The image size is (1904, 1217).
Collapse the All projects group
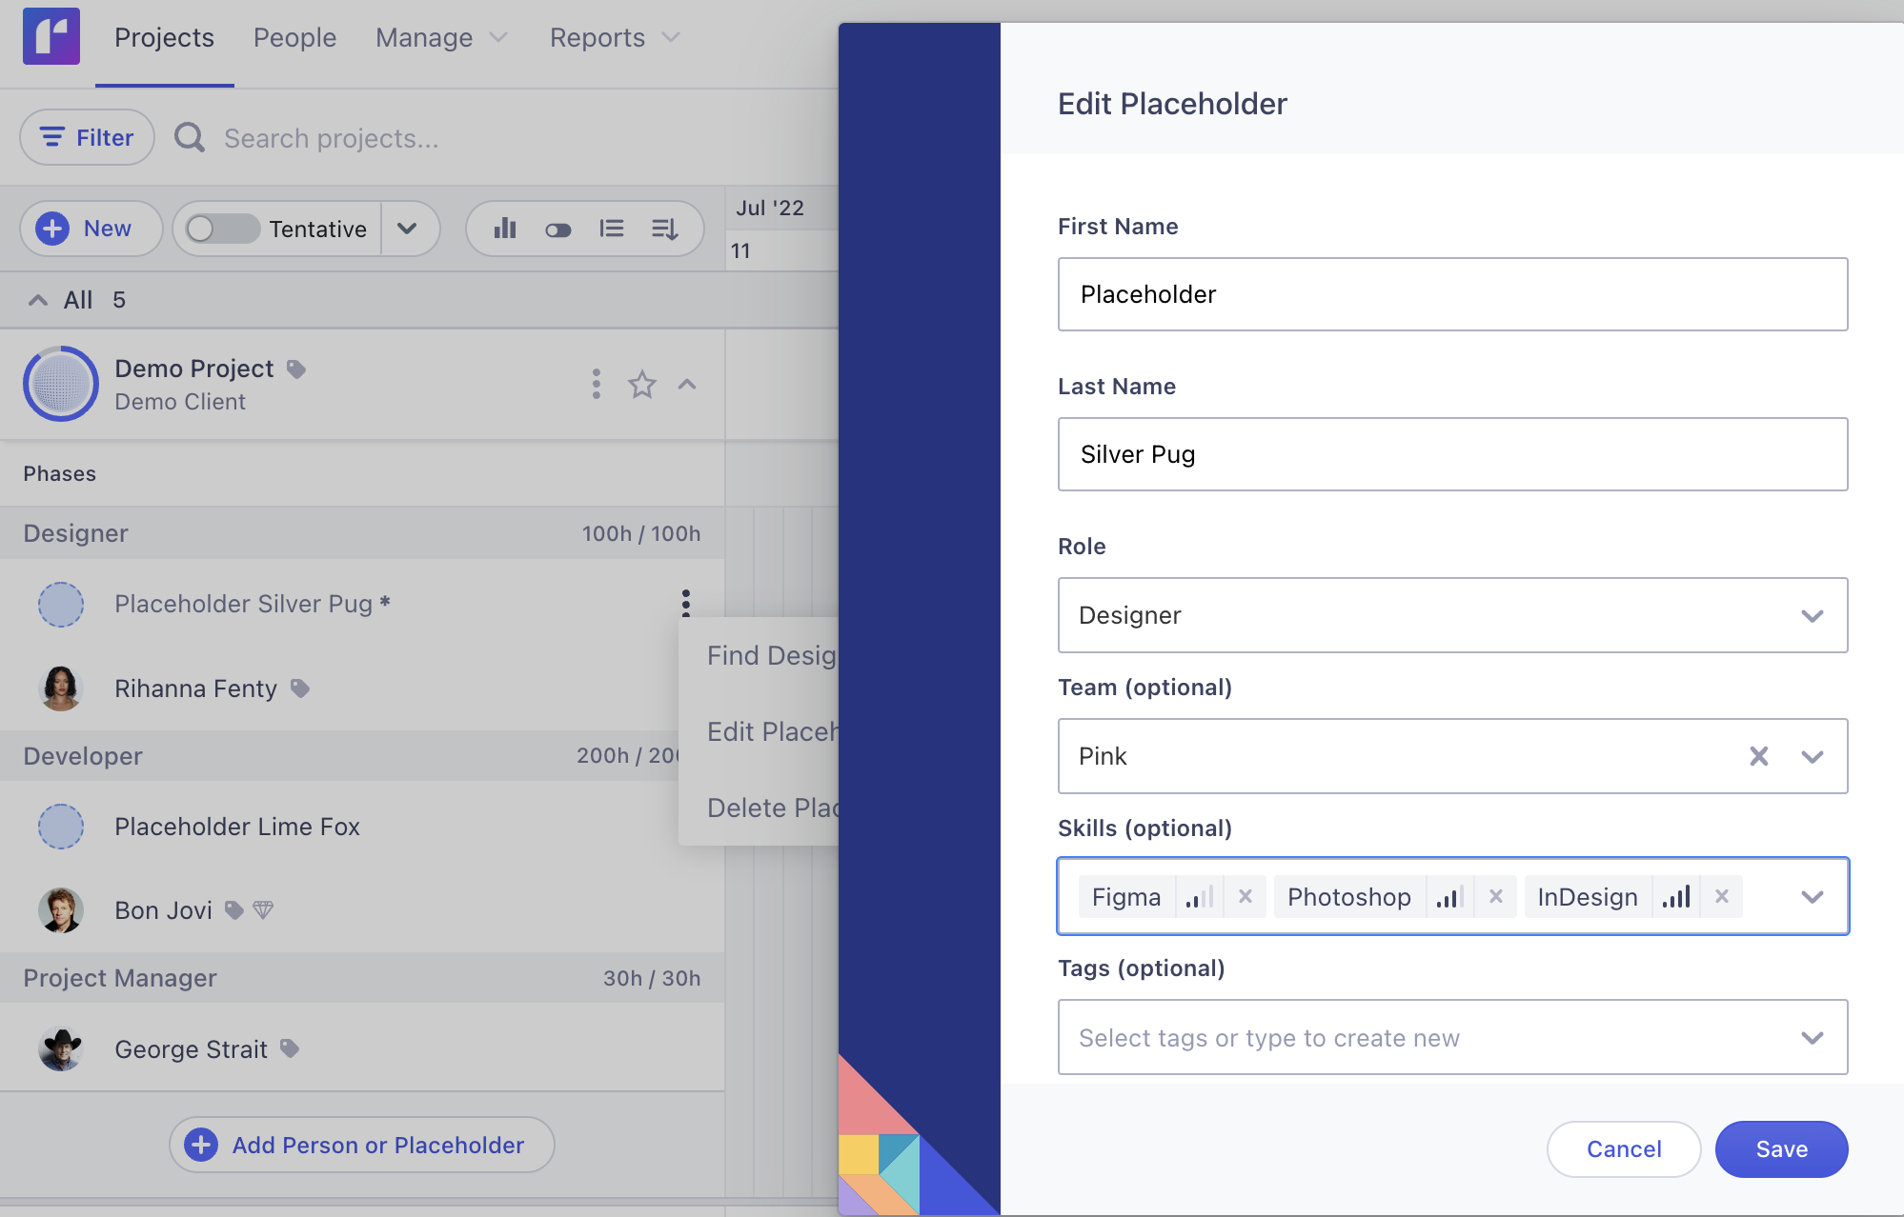click(38, 300)
